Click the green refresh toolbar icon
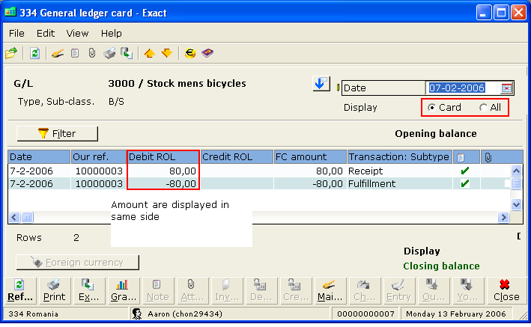This screenshot has height=327, width=531. tap(34, 53)
